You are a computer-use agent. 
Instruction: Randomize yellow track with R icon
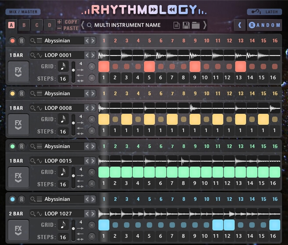click(22, 93)
